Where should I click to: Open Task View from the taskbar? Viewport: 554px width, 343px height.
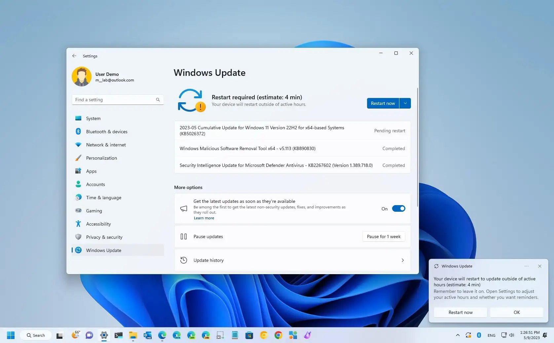pyautogui.click(x=59, y=335)
